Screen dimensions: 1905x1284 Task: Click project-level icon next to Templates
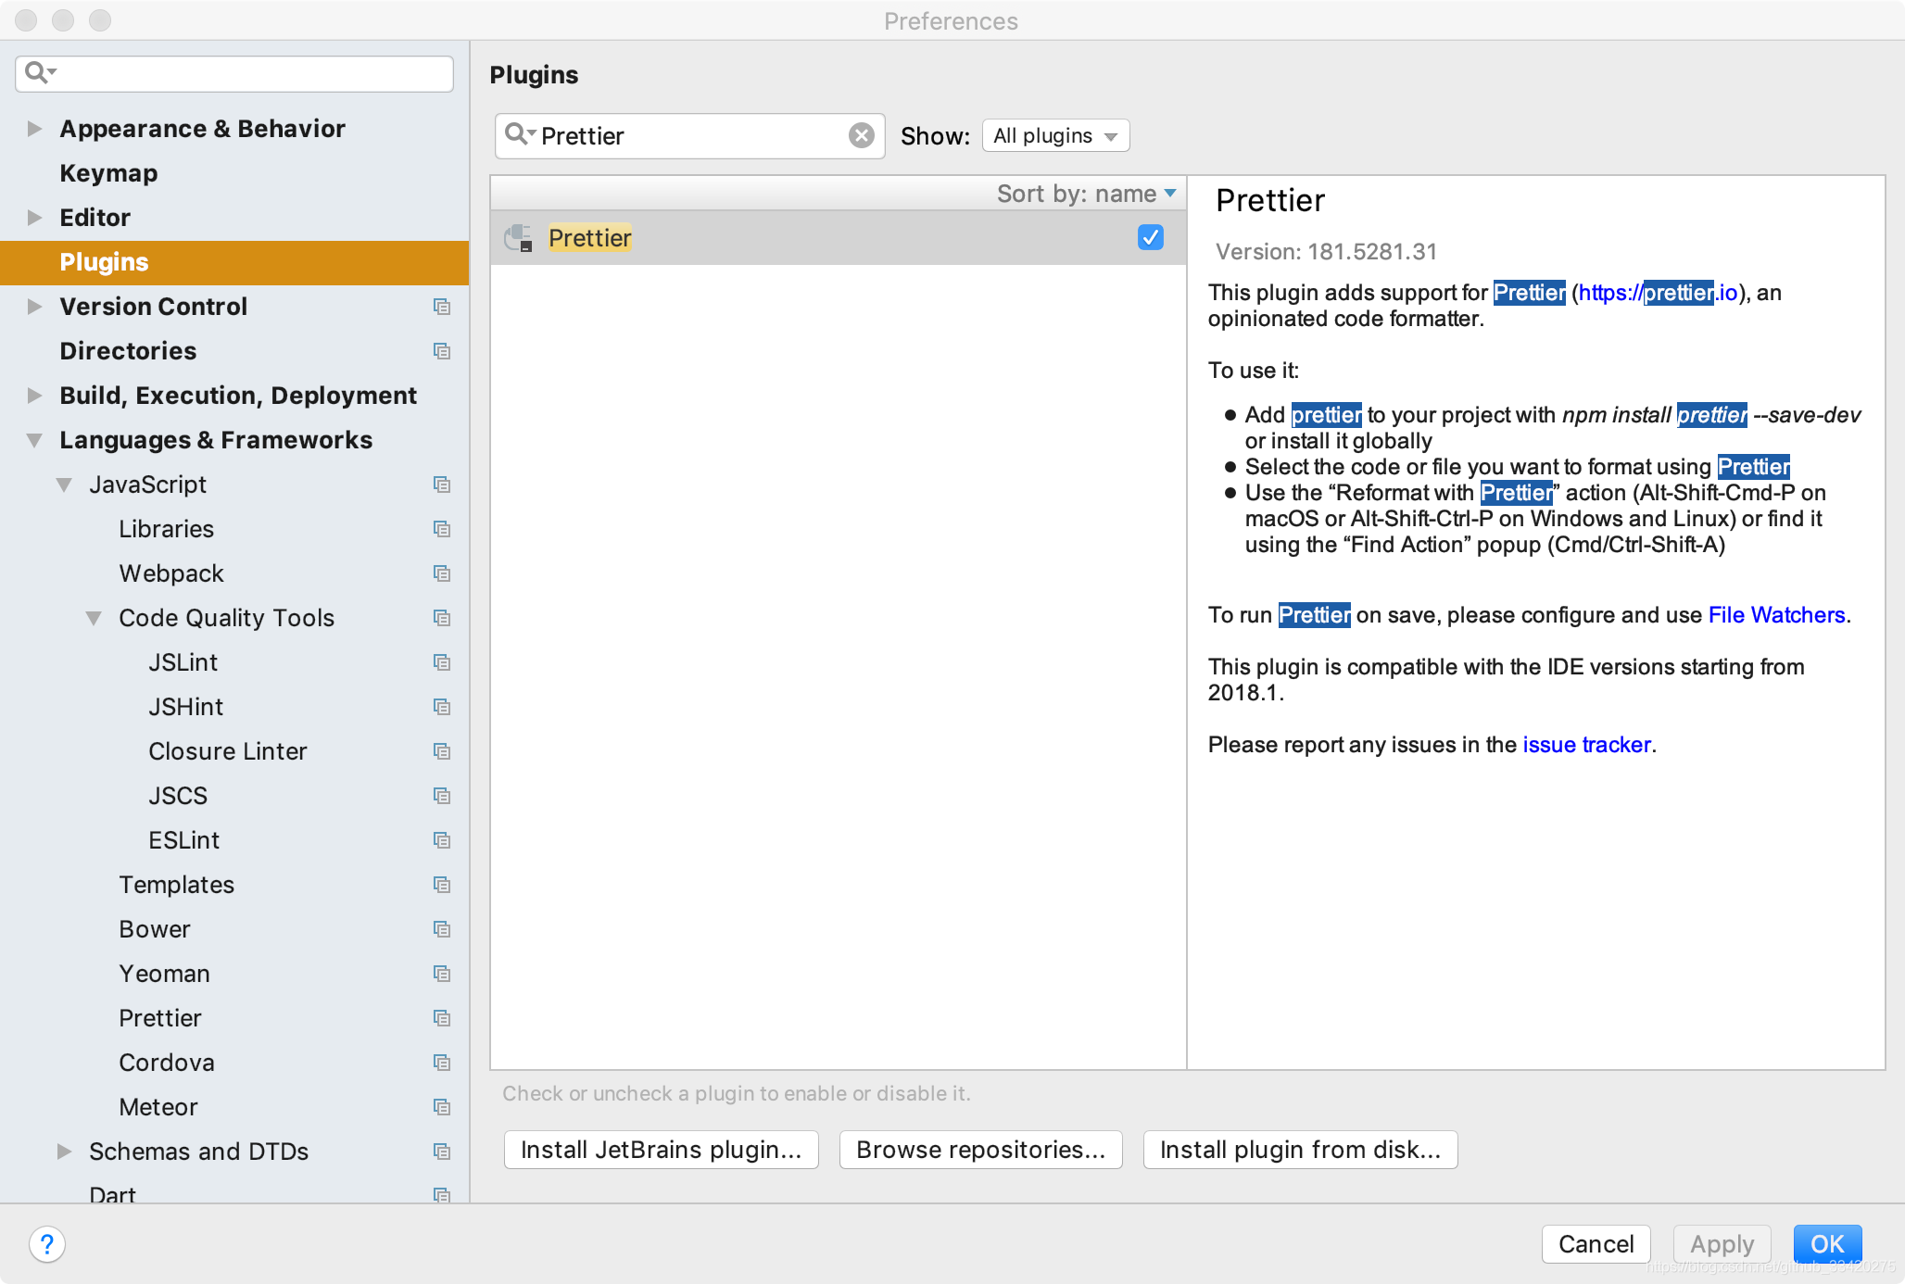[442, 885]
